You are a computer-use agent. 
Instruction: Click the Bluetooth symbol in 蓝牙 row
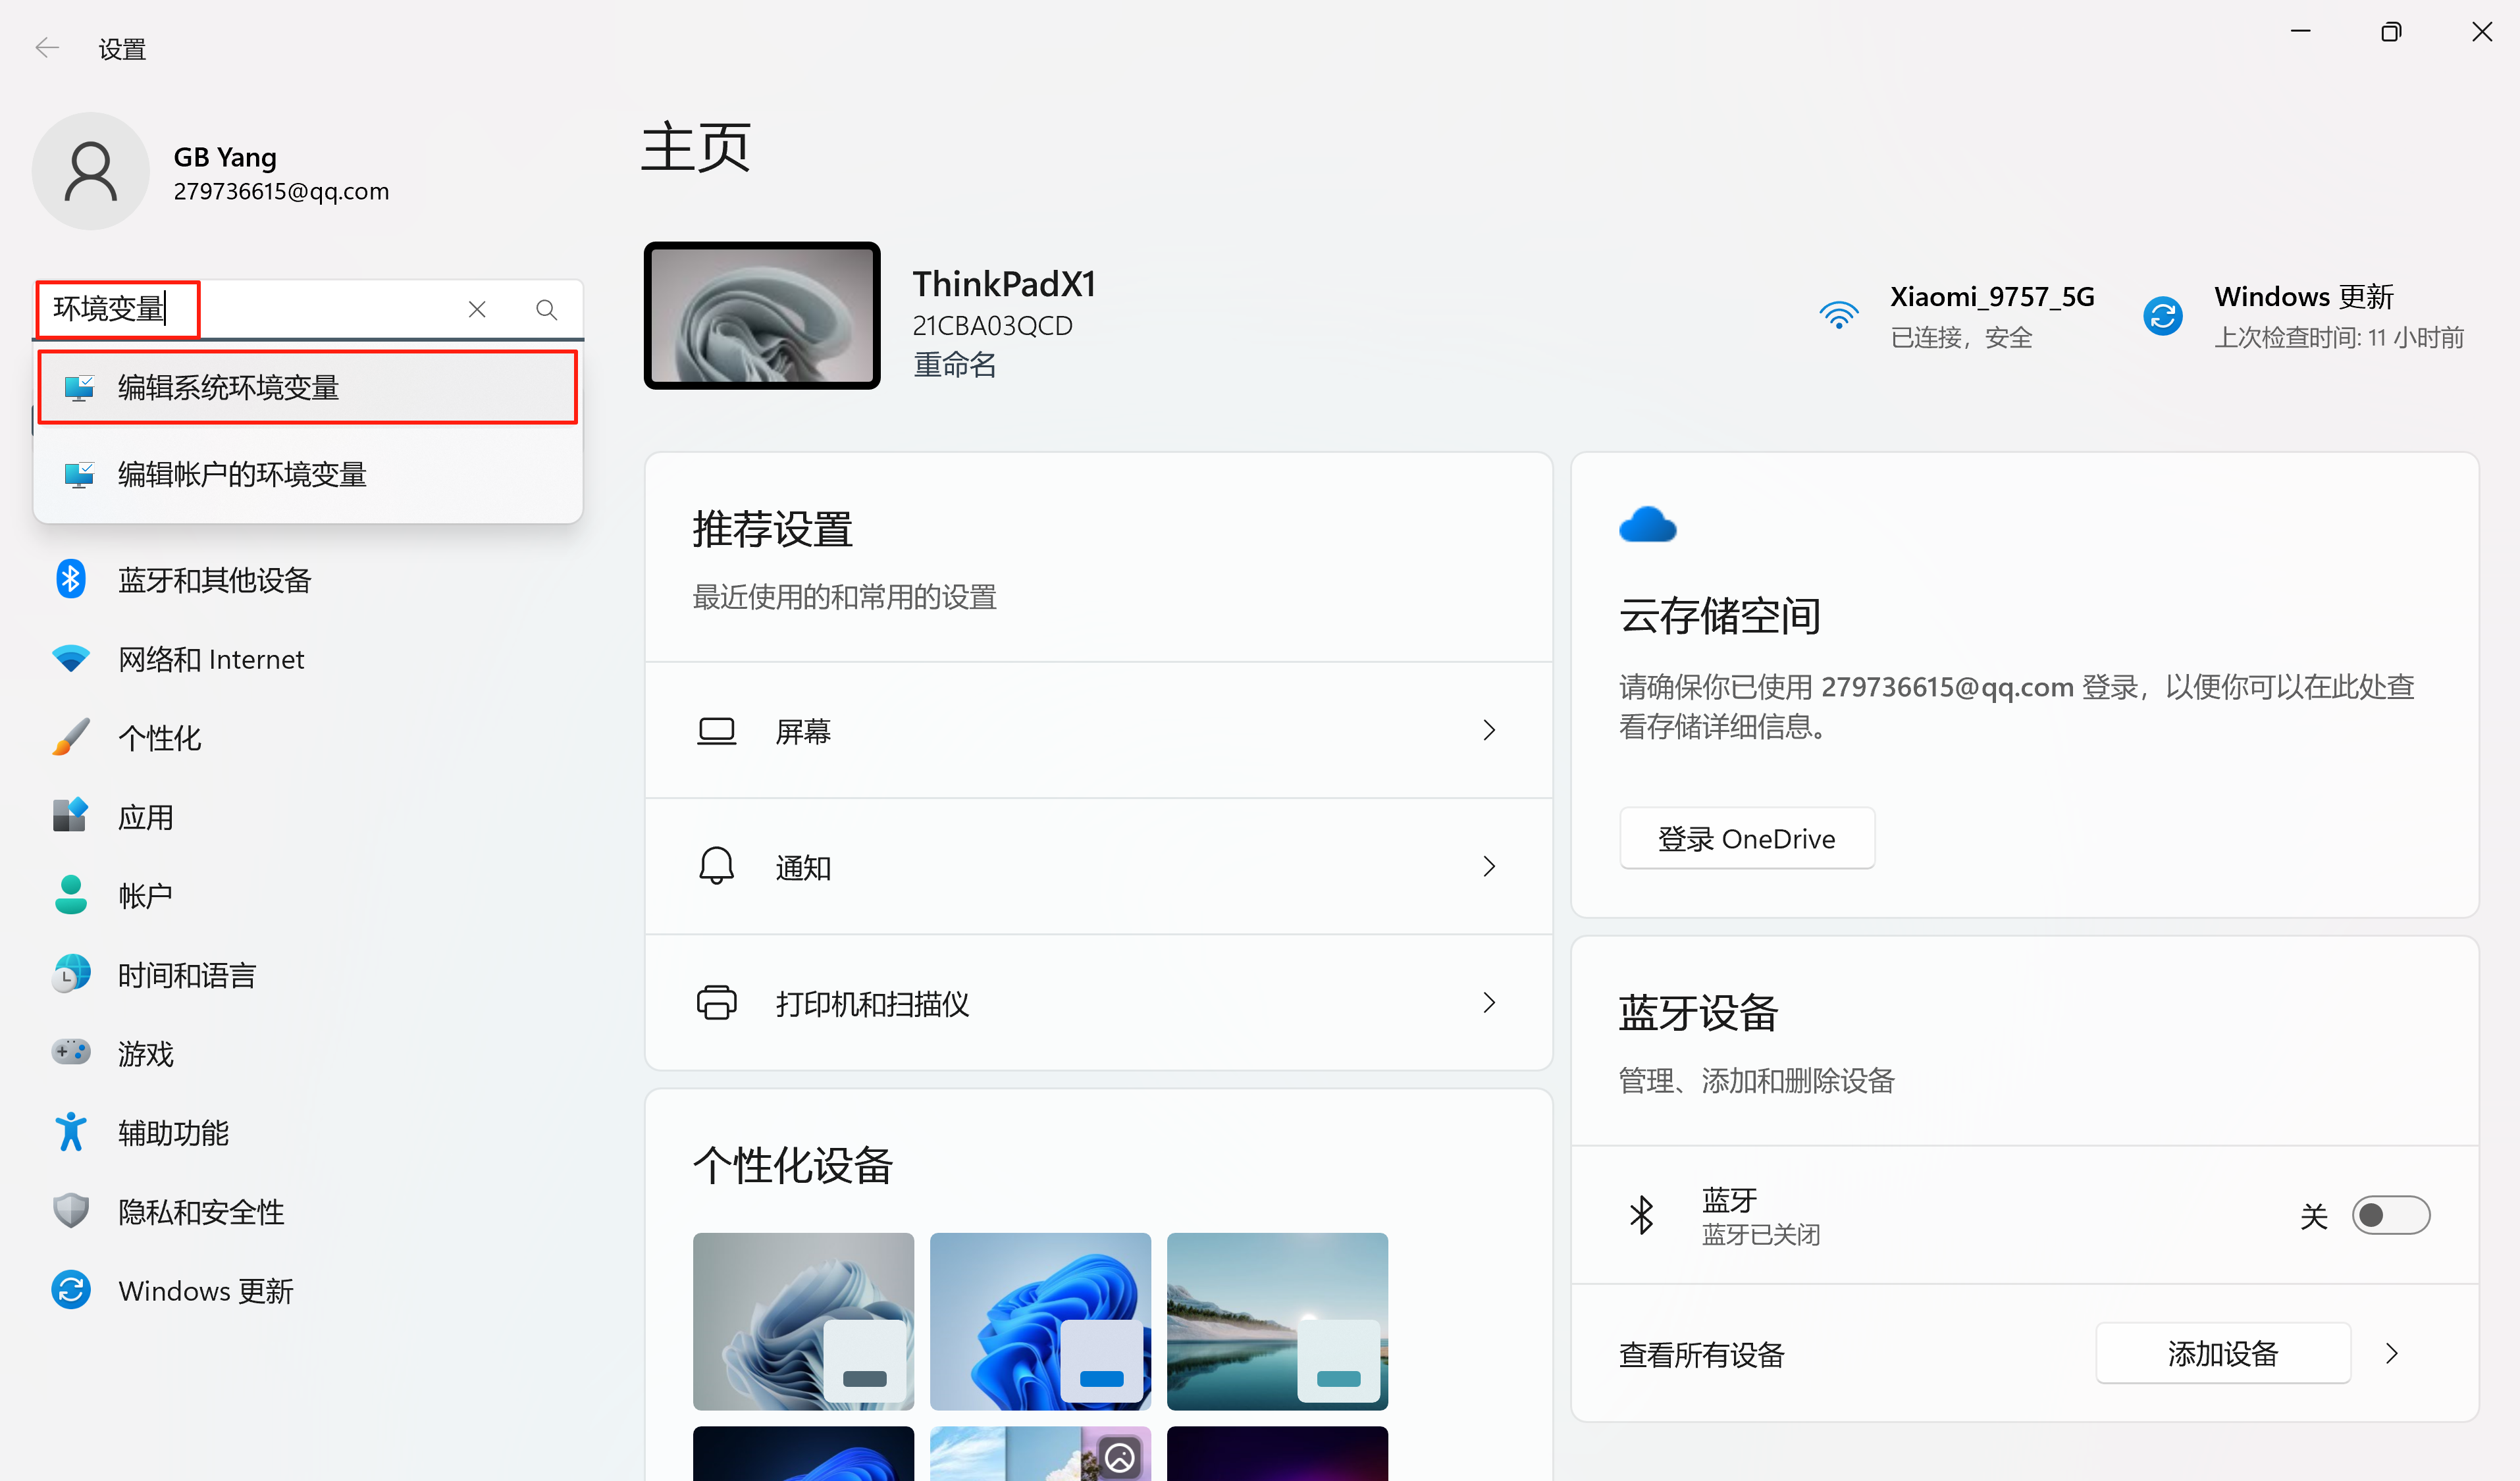pyautogui.click(x=1641, y=1215)
